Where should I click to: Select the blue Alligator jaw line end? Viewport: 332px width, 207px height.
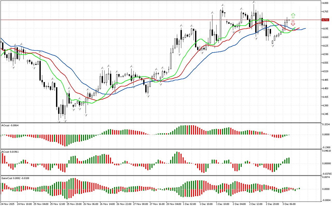pyautogui.click(x=305, y=28)
